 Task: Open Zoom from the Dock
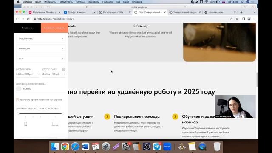(167, 147)
